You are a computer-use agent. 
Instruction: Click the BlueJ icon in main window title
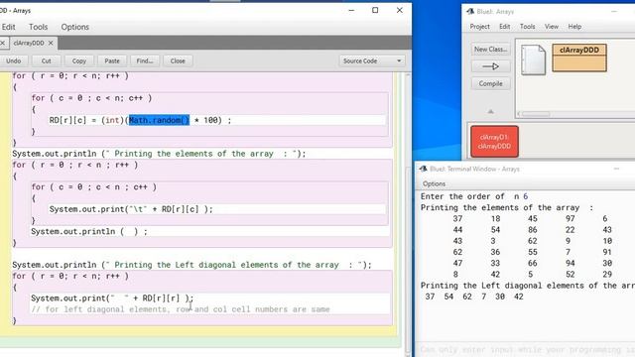coord(470,11)
